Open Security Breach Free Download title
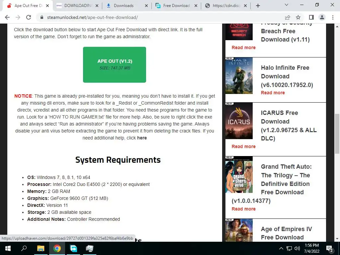This screenshot has height=255, width=340. (x=287, y=33)
